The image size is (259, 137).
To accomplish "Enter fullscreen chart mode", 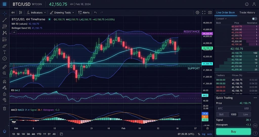I will pos(204,13).
